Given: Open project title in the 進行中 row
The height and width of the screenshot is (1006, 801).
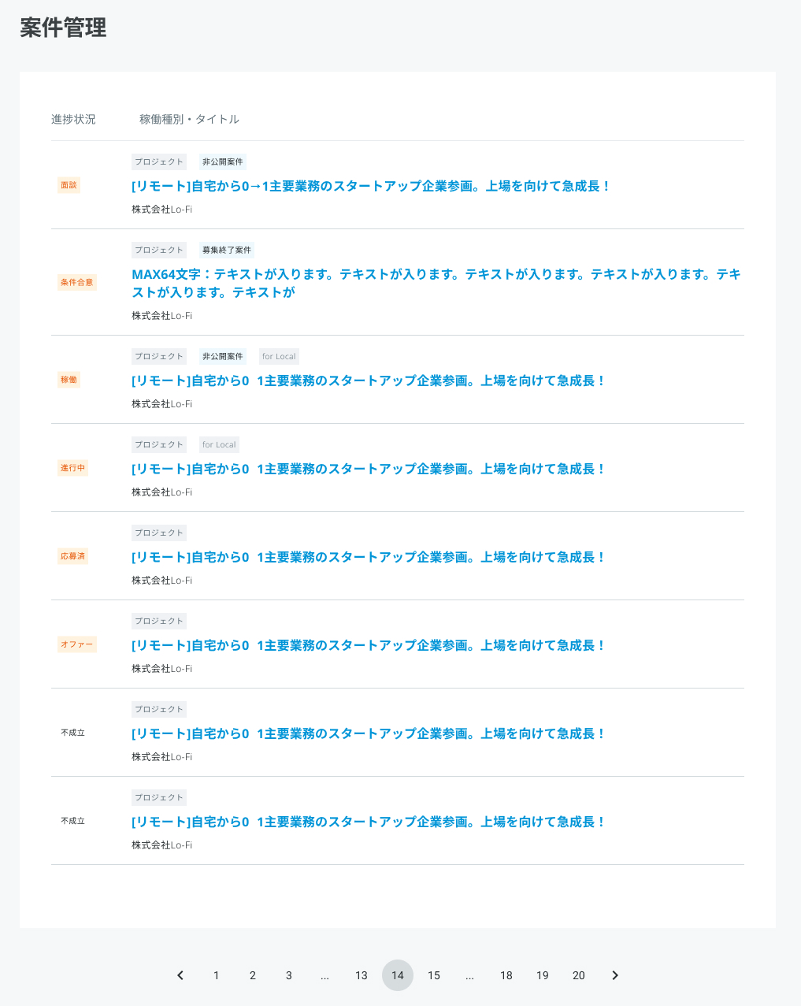Looking at the screenshot, I should pos(369,469).
